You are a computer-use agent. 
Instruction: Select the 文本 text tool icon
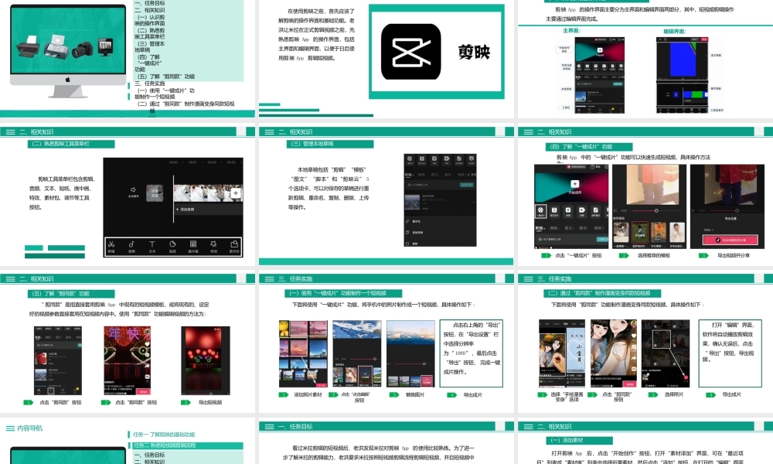[x=152, y=246]
